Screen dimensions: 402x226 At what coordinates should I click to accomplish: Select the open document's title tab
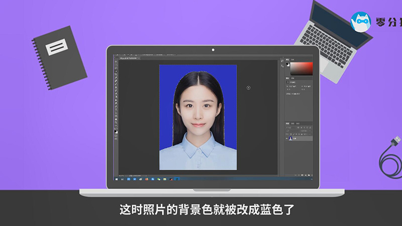tap(128, 58)
